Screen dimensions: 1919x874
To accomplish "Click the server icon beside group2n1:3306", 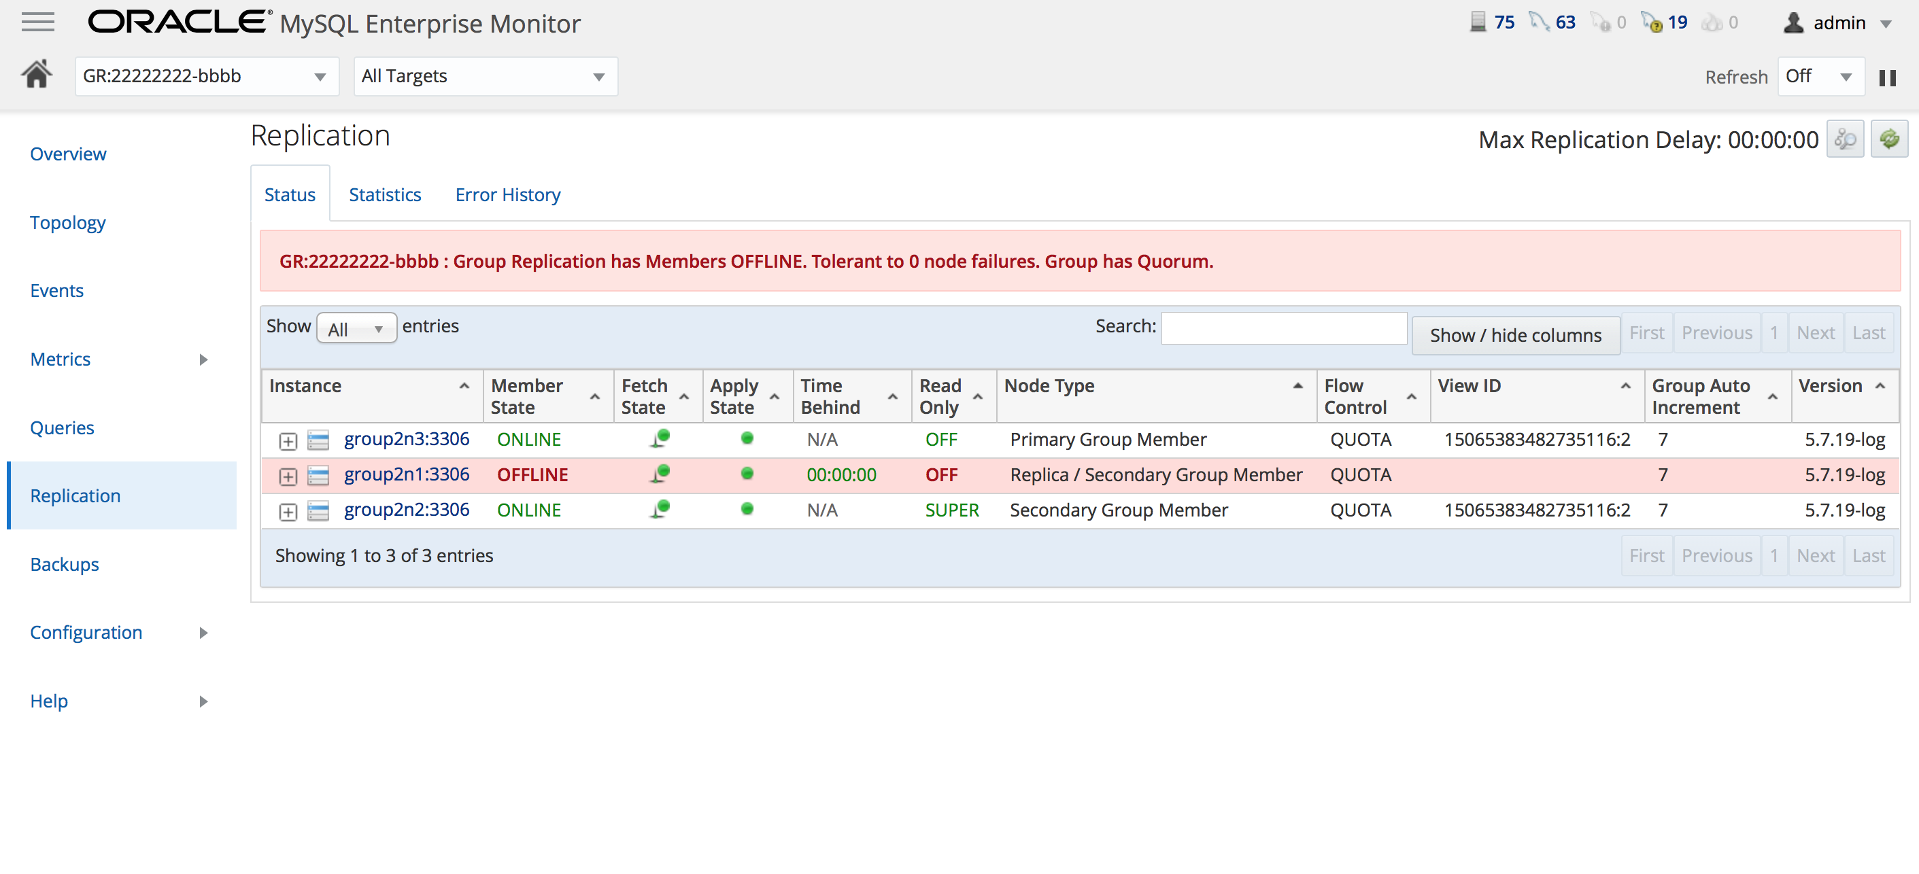I will click(318, 475).
